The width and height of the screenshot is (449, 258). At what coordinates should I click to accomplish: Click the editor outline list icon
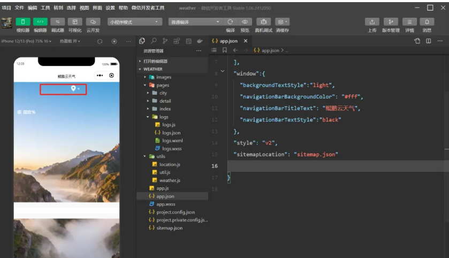click(x=214, y=50)
